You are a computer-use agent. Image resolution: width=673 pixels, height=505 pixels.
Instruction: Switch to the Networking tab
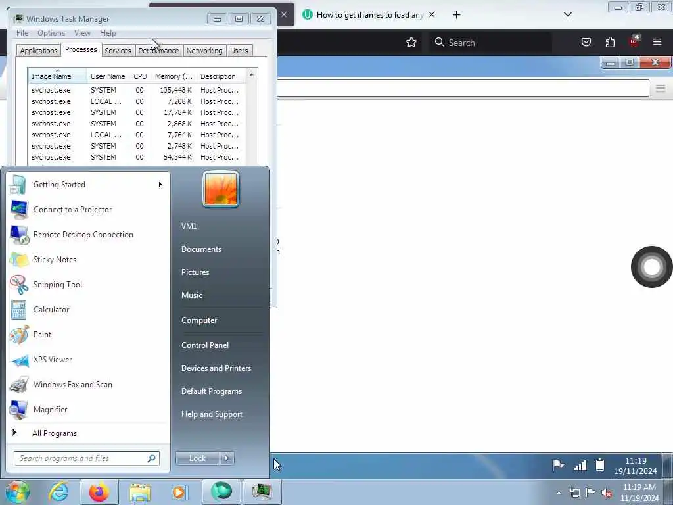204,50
